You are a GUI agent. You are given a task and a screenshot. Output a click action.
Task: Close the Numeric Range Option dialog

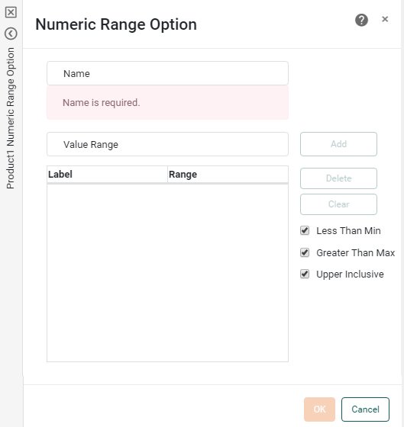coord(385,19)
